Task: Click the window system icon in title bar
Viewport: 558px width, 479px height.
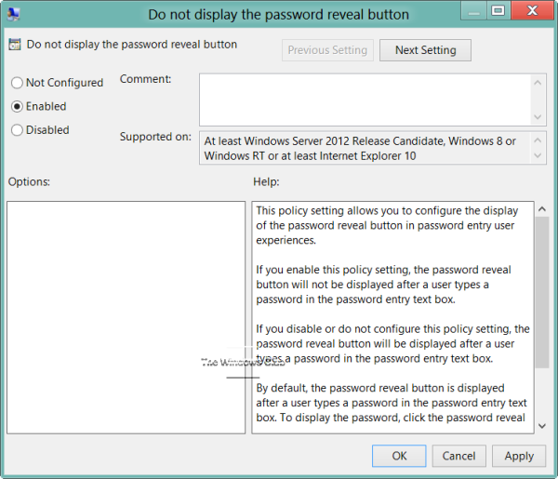Action: 14,14
